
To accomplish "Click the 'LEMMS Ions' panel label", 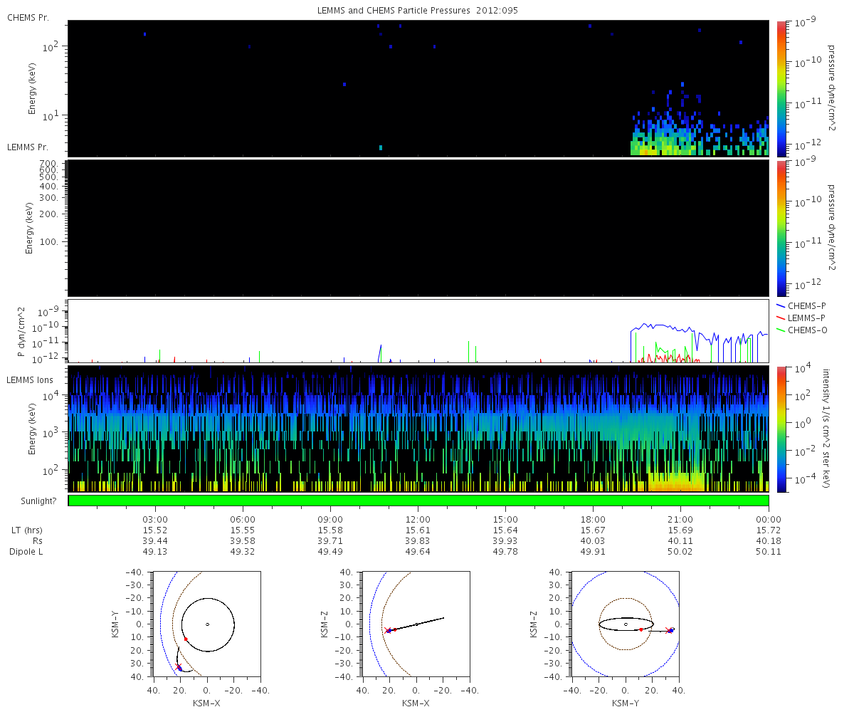I will [31, 381].
